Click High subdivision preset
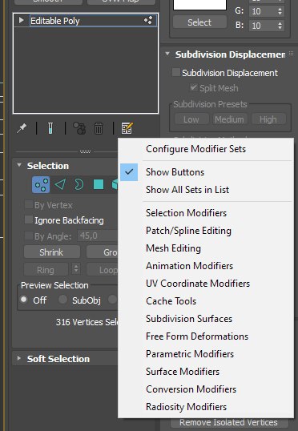This screenshot has width=298, height=431. coord(268,119)
